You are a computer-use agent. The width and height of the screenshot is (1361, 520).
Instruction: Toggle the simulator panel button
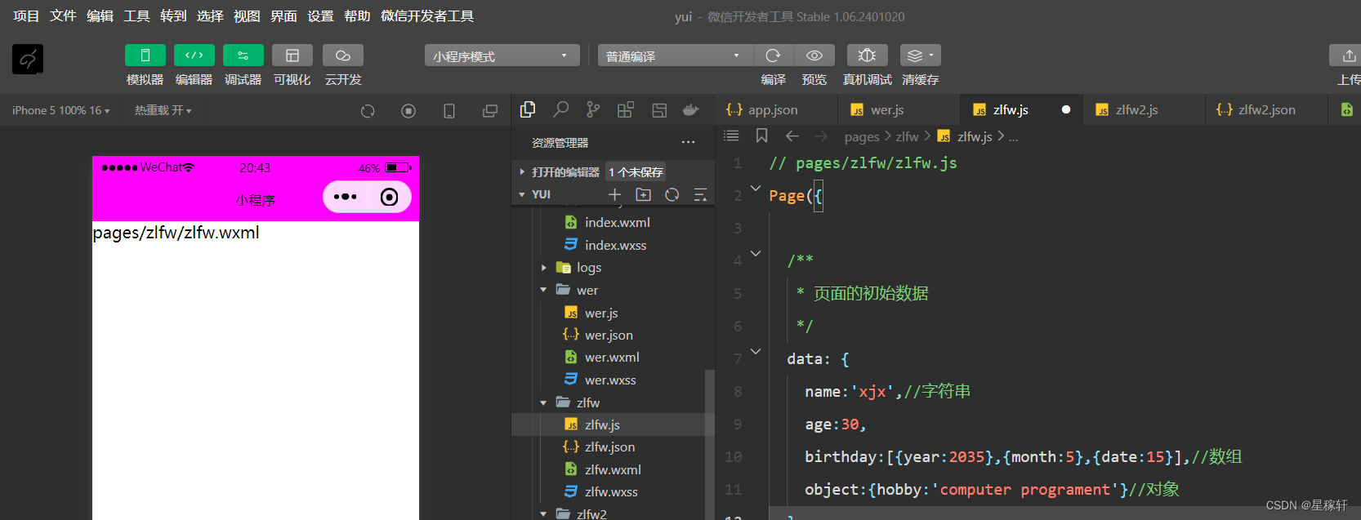click(145, 56)
